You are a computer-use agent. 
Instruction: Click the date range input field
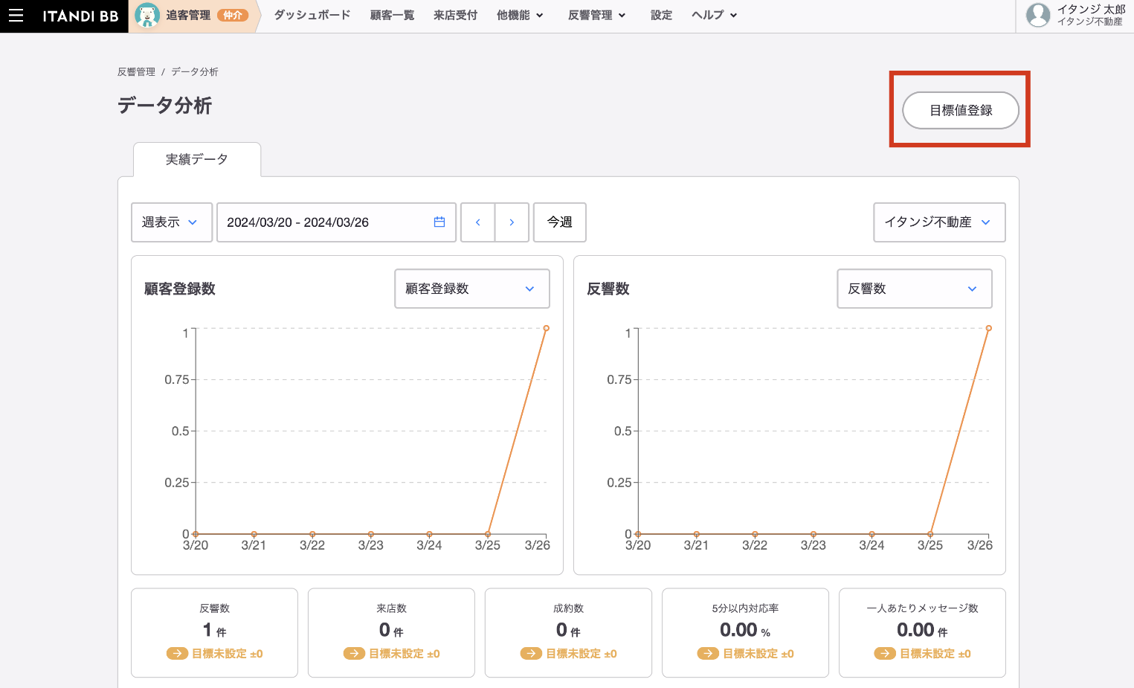point(336,222)
